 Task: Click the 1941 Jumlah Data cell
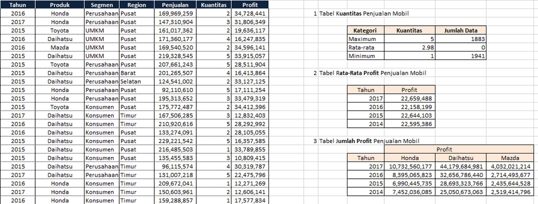pos(461,56)
